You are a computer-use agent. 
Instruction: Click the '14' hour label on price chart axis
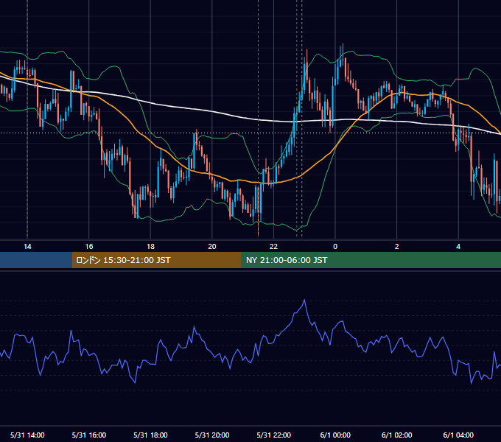click(x=27, y=247)
